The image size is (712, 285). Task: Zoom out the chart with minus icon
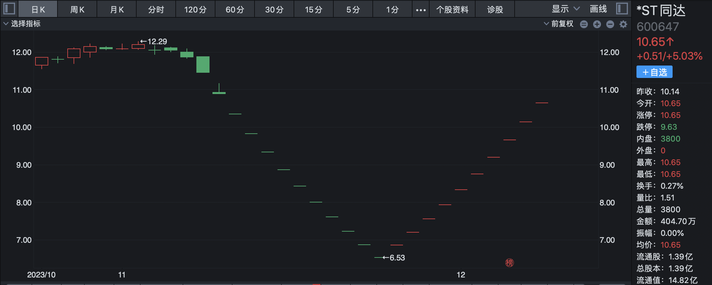coord(610,24)
